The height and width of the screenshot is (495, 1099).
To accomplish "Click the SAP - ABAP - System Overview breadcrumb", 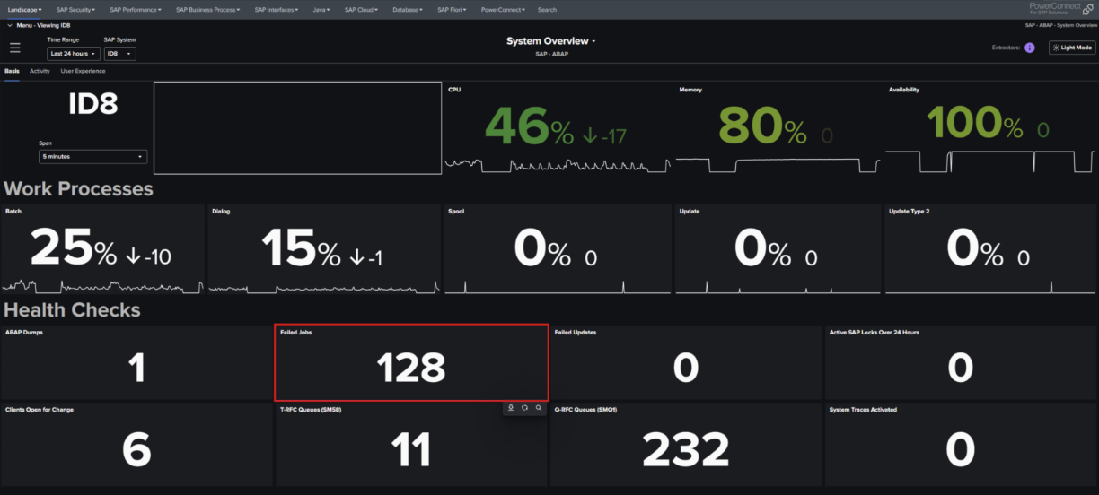I will coord(1061,25).
